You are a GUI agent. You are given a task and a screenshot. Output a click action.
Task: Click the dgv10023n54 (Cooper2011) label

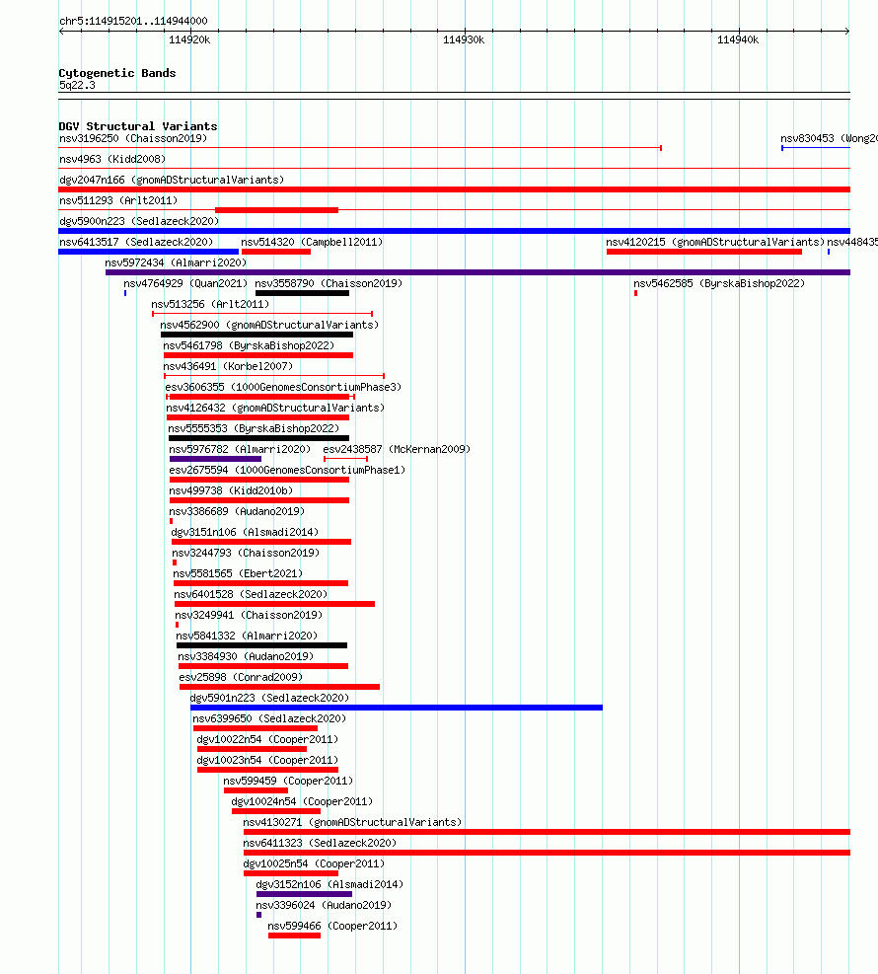point(267,760)
